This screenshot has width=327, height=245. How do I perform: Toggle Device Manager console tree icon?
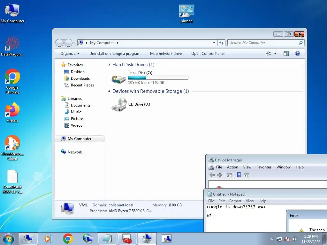click(229, 175)
